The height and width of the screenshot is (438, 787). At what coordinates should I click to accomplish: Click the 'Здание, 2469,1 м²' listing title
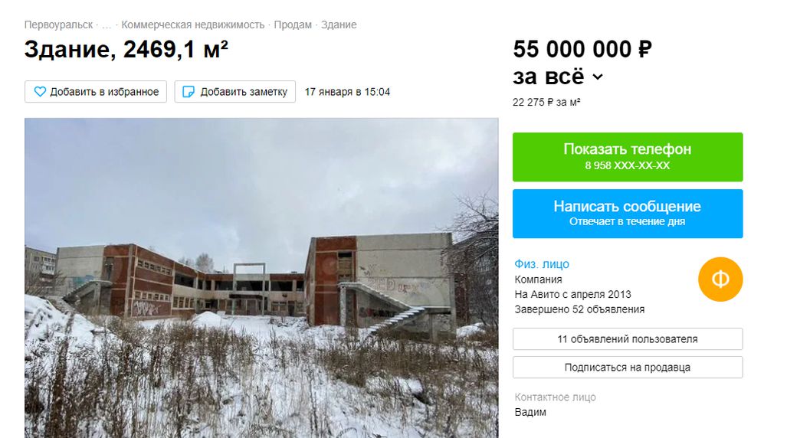coord(126,49)
